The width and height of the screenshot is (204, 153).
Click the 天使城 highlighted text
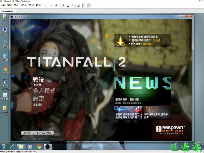157,41
